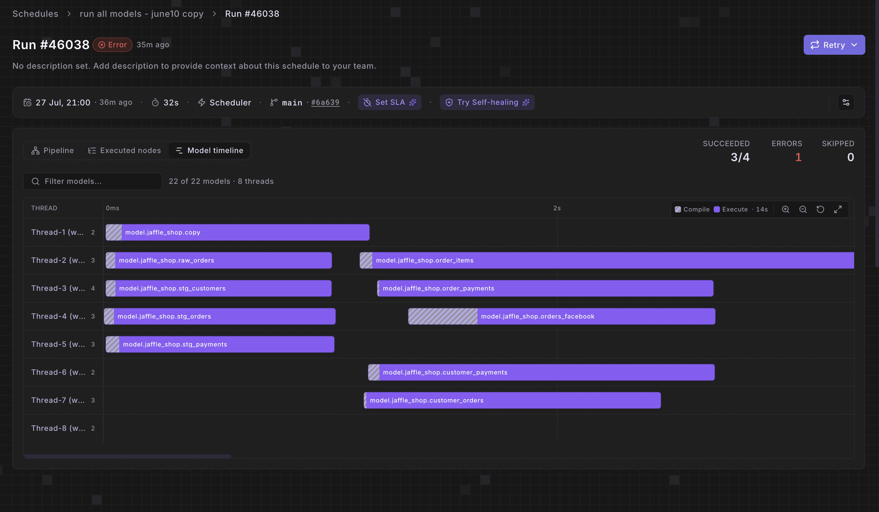The image size is (879, 512).
Task: Open the Retry dropdown chevron
Action: (x=854, y=45)
